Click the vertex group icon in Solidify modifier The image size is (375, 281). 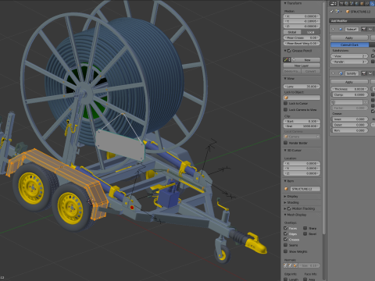click(x=333, y=102)
